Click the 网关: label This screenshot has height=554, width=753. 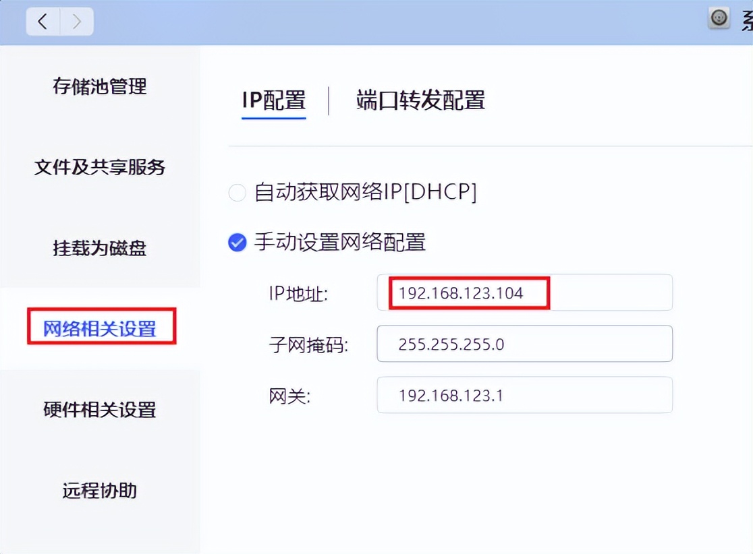pyautogui.click(x=289, y=396)
